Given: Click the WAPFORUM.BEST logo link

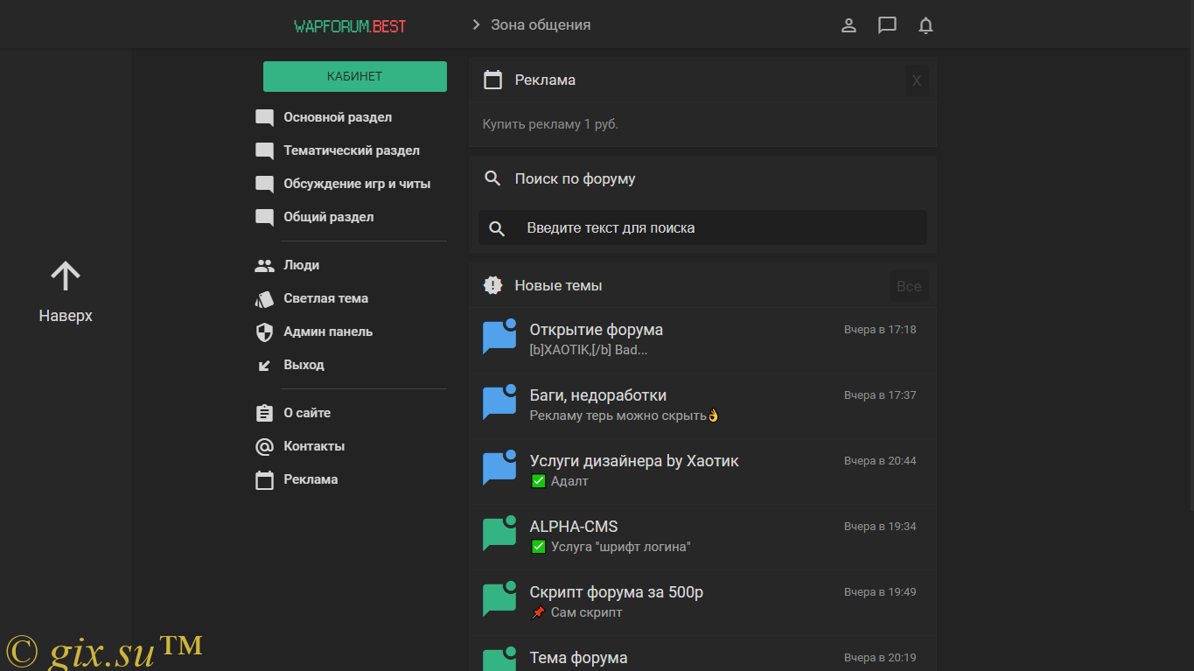Looking at the screenshot, I should point(350,25).
